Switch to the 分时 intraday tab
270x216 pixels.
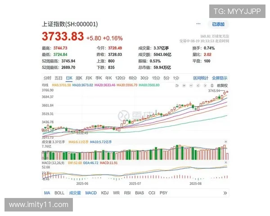point(47,77)
